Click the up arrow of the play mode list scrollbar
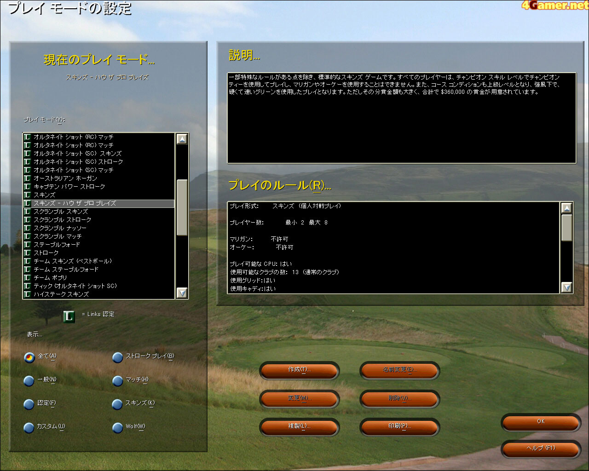Screen dimensions: 589x471 pos(182,139)
